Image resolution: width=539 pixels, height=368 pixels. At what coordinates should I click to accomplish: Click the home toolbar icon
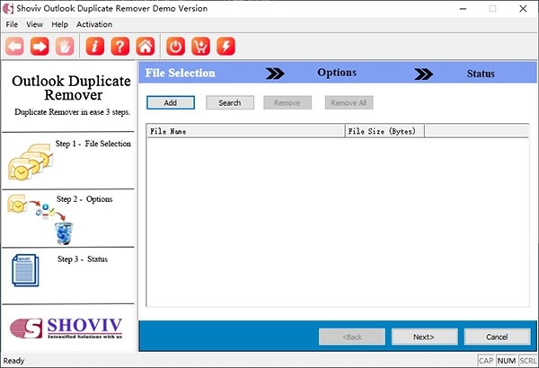[145, 45]
